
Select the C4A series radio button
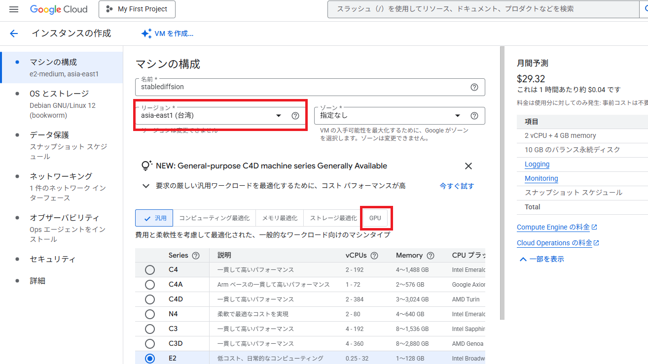tap(150, 285)
